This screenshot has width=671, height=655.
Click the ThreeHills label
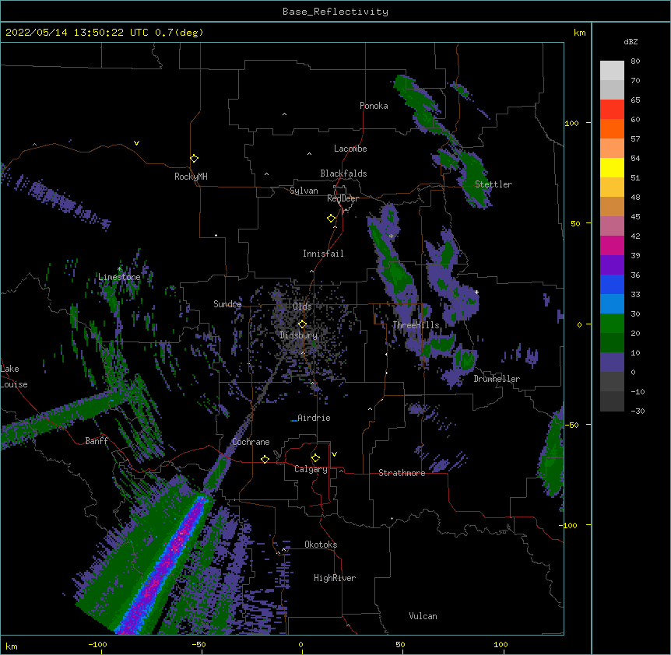(416, 325)
